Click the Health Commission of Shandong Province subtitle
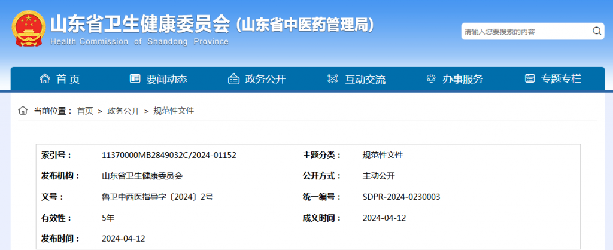The image size is (613, 250). coord(139,42)
